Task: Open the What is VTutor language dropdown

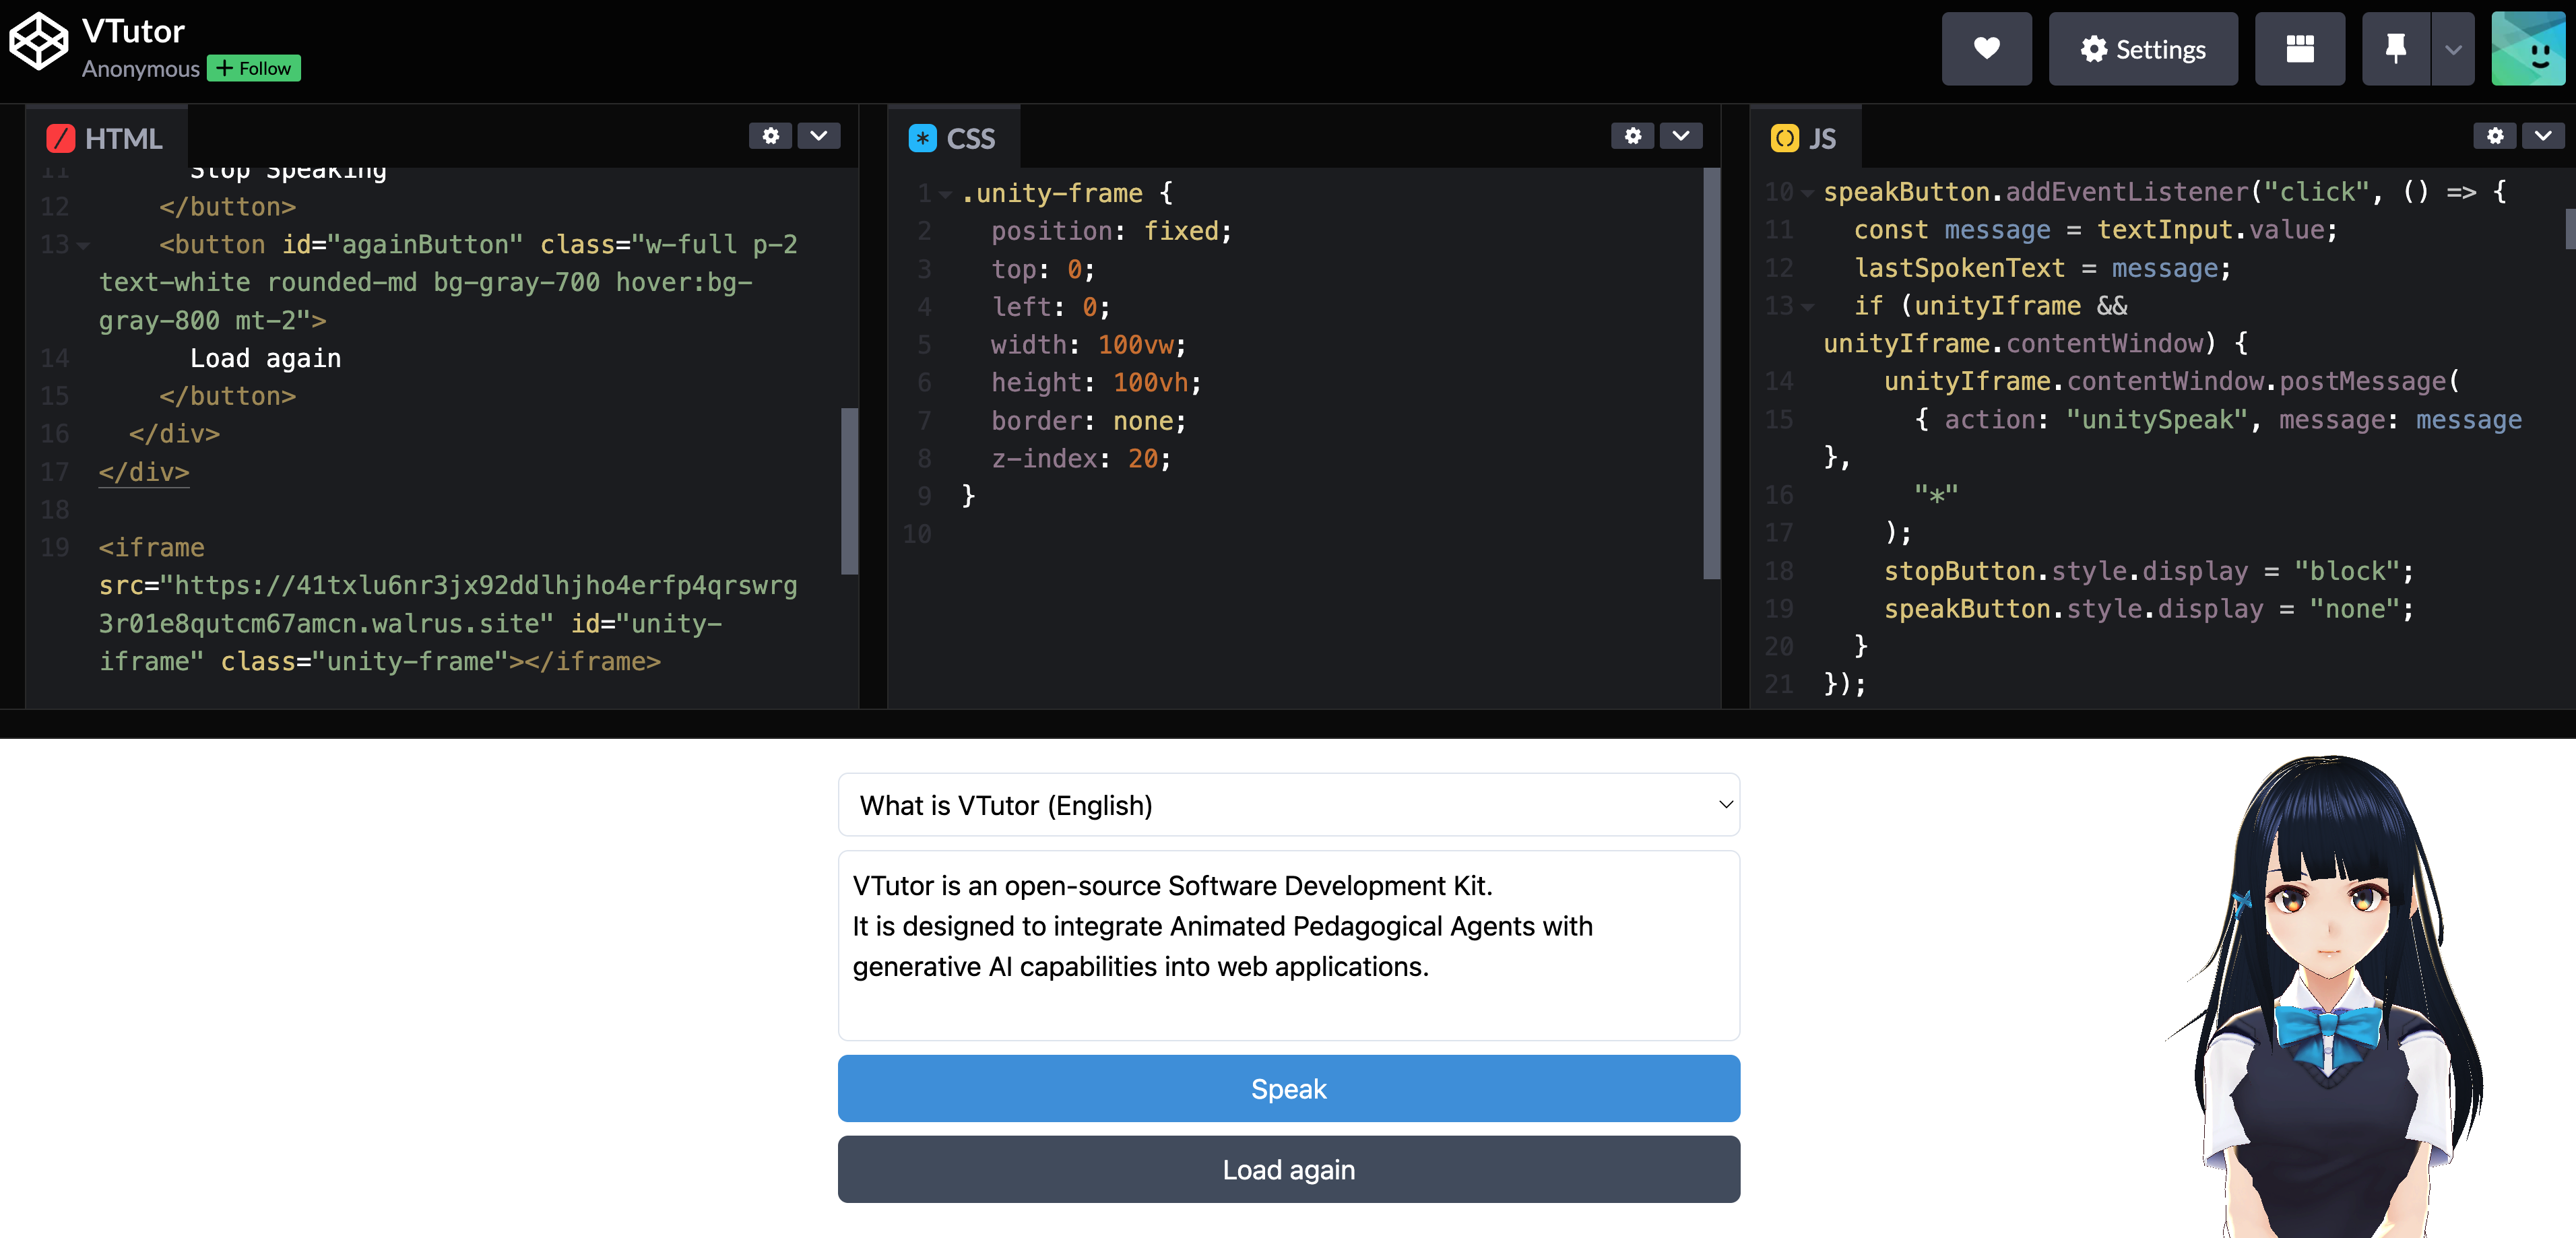Action: pos(1288,805)
